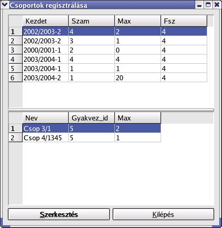Click the Szerkesztés button

(x=59, y=214)
